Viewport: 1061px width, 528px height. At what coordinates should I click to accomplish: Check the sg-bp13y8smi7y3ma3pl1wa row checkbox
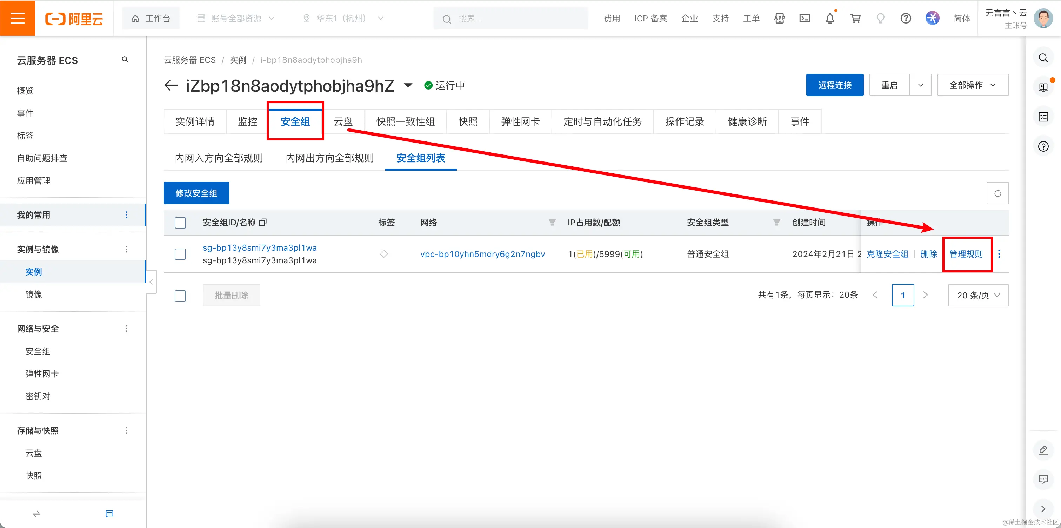pos(180,254)
